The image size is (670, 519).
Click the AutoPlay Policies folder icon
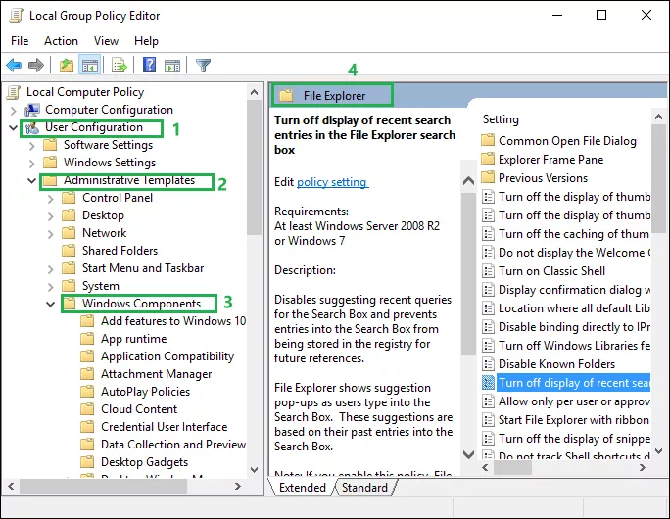tap(87, 392)
